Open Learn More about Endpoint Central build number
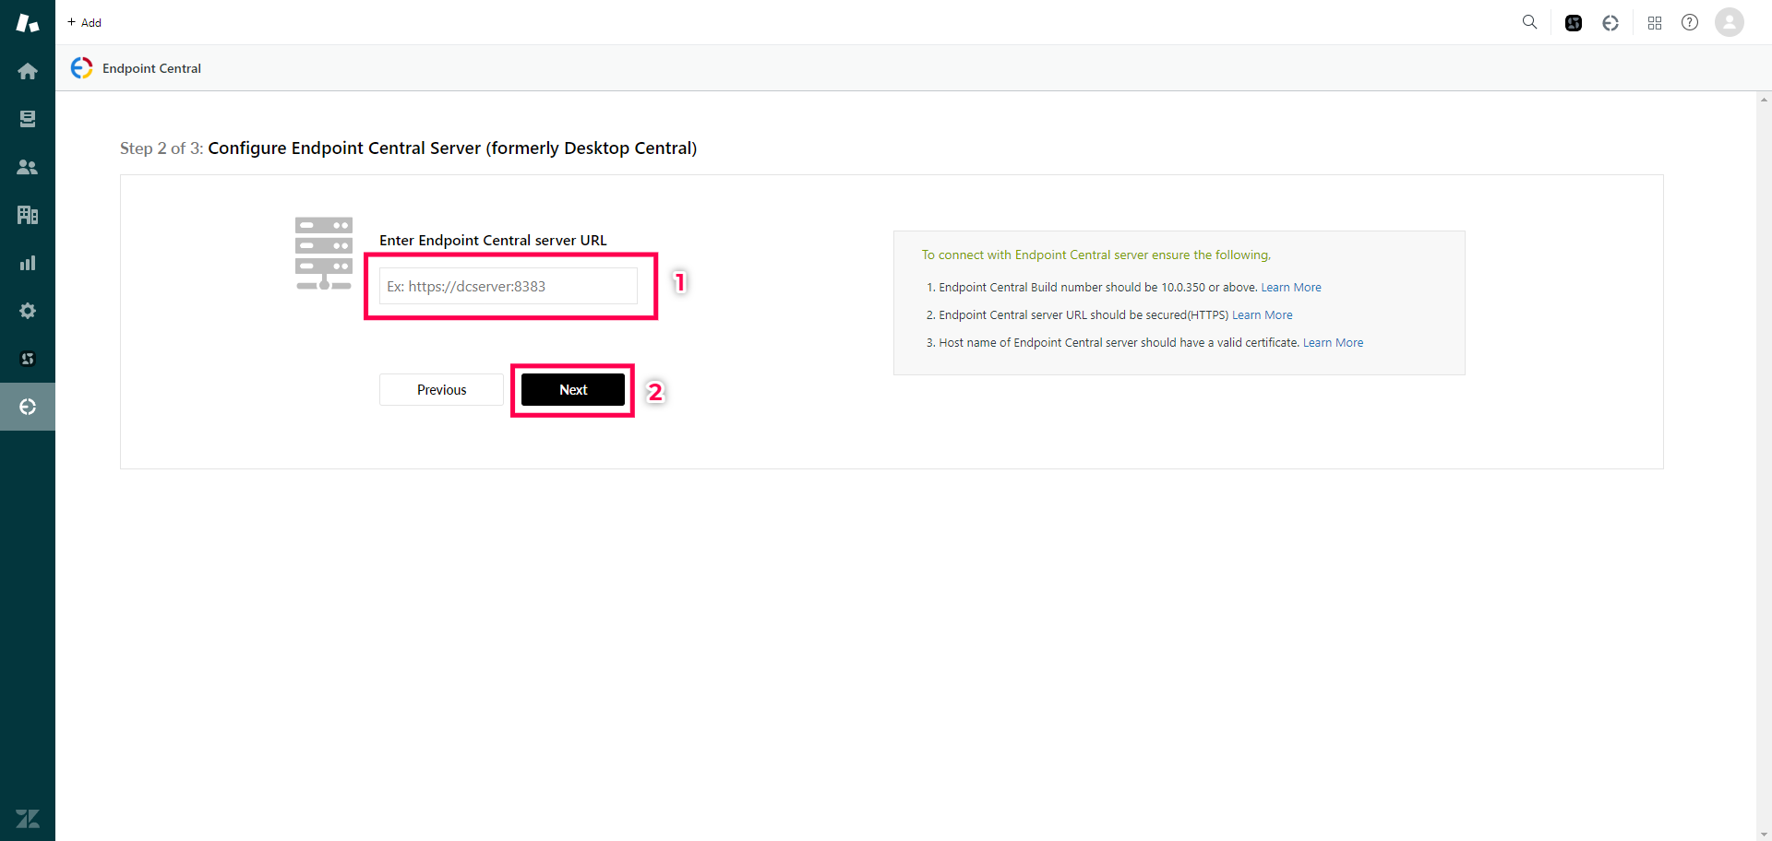Image resolution: width=1772 pixels, height=841 pixels. click(1290, 287)
